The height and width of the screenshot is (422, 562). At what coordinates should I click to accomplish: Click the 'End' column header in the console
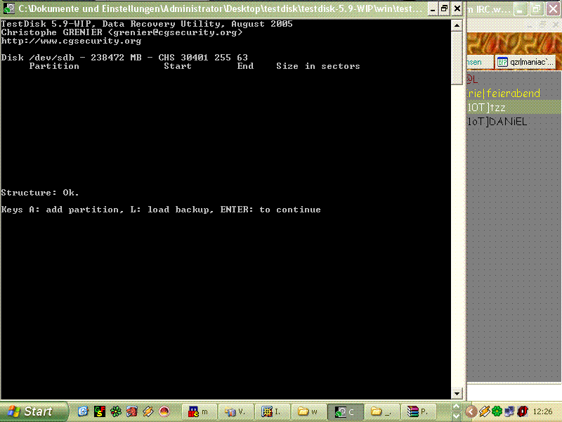coord(245,66)
